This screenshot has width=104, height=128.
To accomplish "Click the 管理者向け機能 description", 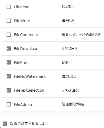I will point(73,104).
